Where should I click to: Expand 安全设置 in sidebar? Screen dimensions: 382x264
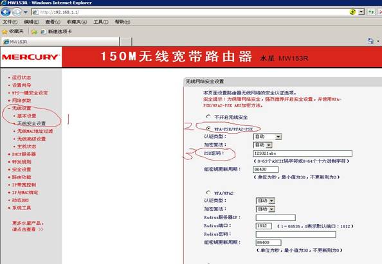(x=21, y=170)
